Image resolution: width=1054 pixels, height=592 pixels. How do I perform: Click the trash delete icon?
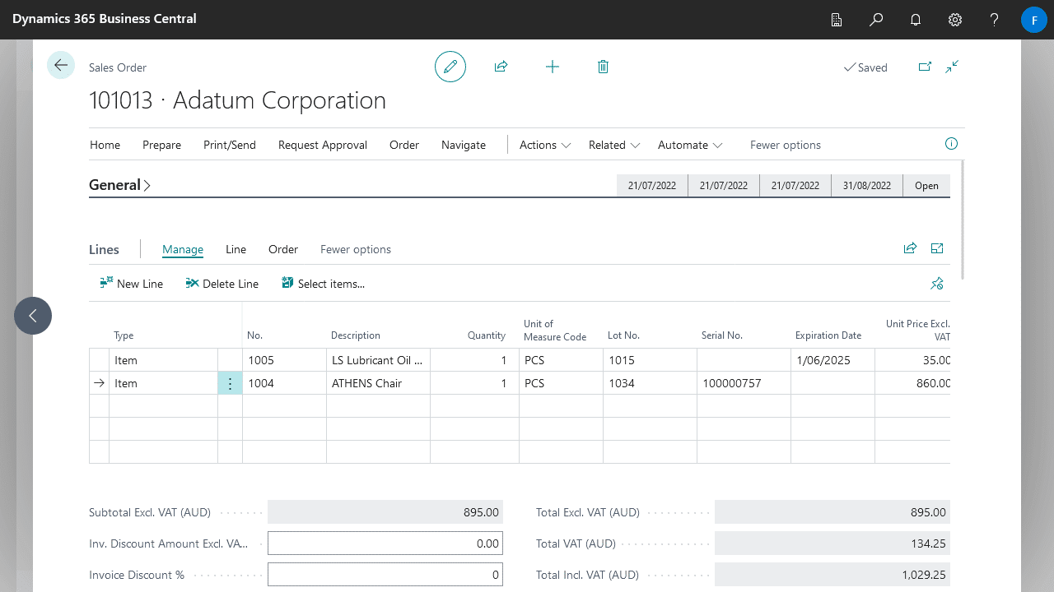(603, 67)
